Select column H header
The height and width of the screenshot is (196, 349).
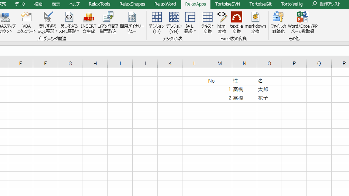point(95,64)
